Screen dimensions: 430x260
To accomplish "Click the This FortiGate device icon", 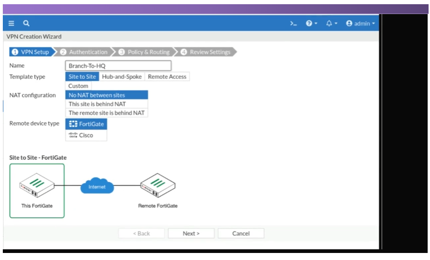I will (37, 186).
